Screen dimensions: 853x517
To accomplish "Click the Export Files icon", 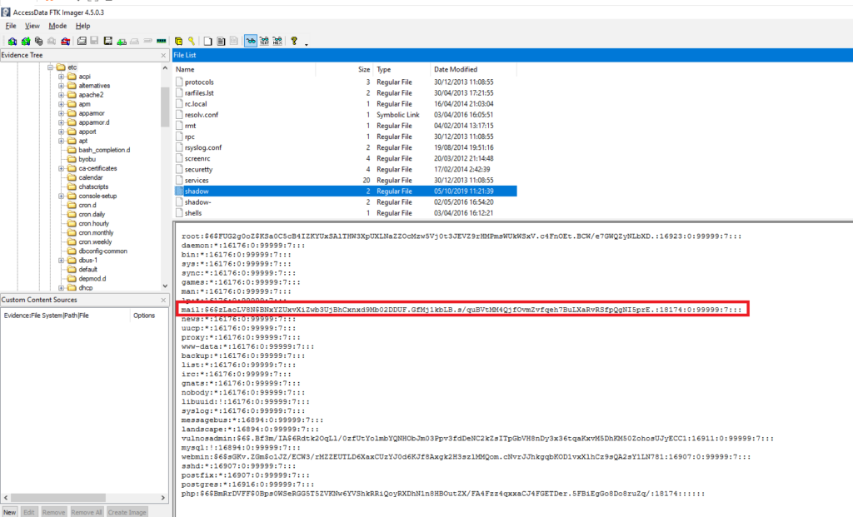I will [x=208, y=40].
